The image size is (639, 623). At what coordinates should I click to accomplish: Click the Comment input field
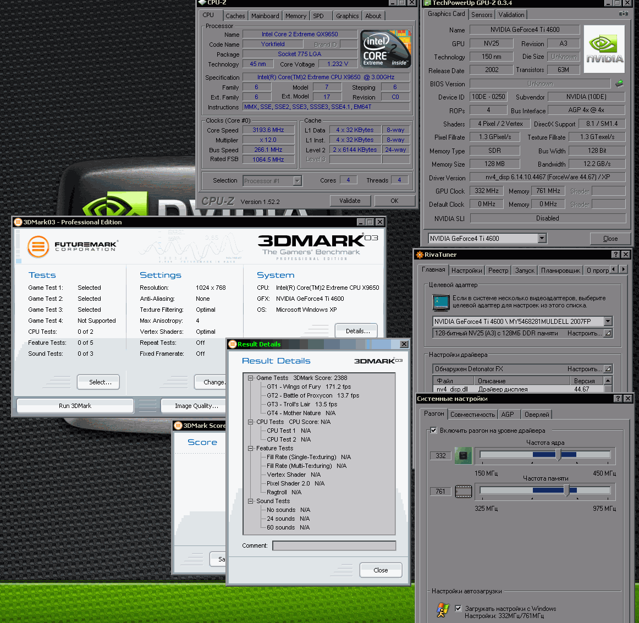(334, 545)
